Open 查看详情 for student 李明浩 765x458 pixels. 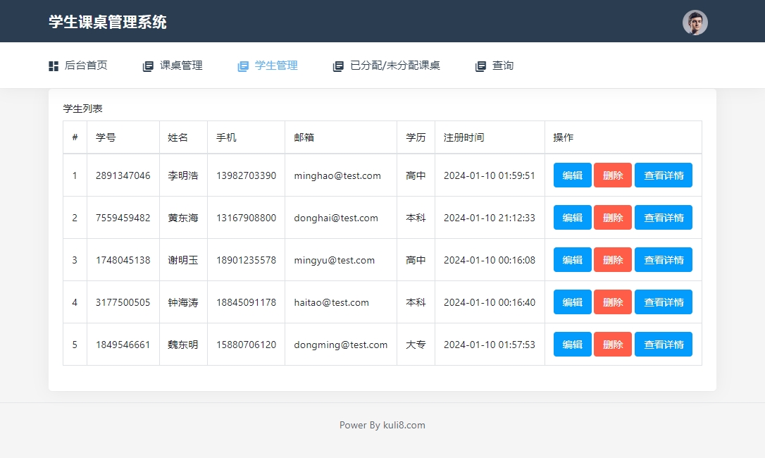[x=663, y=175]
